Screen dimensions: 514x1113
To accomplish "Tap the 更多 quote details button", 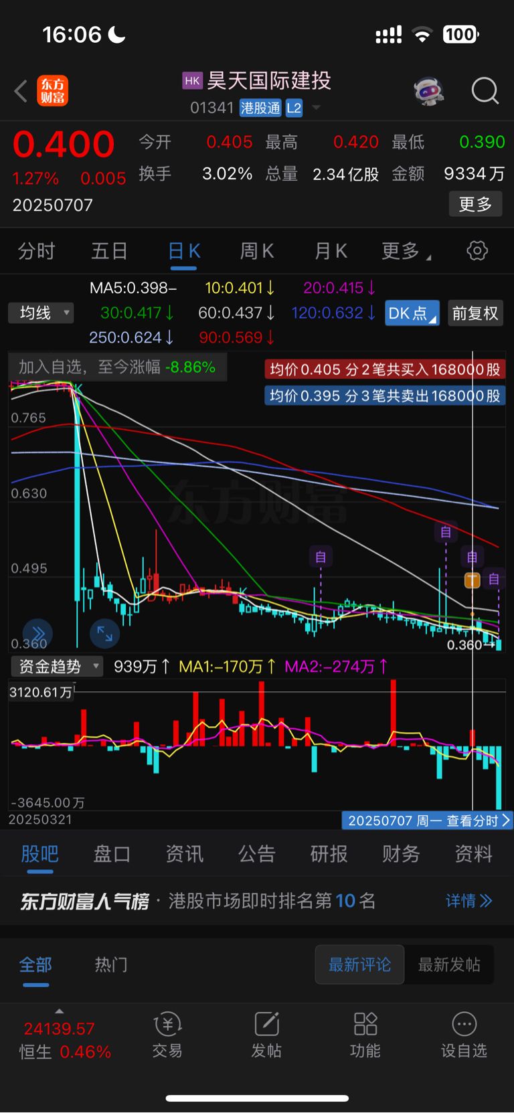I will tap(475, 204).
